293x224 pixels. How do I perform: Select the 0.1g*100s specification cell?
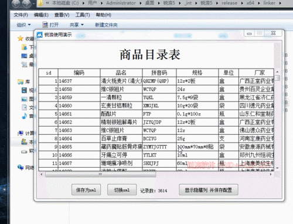(x=197, y=114)
